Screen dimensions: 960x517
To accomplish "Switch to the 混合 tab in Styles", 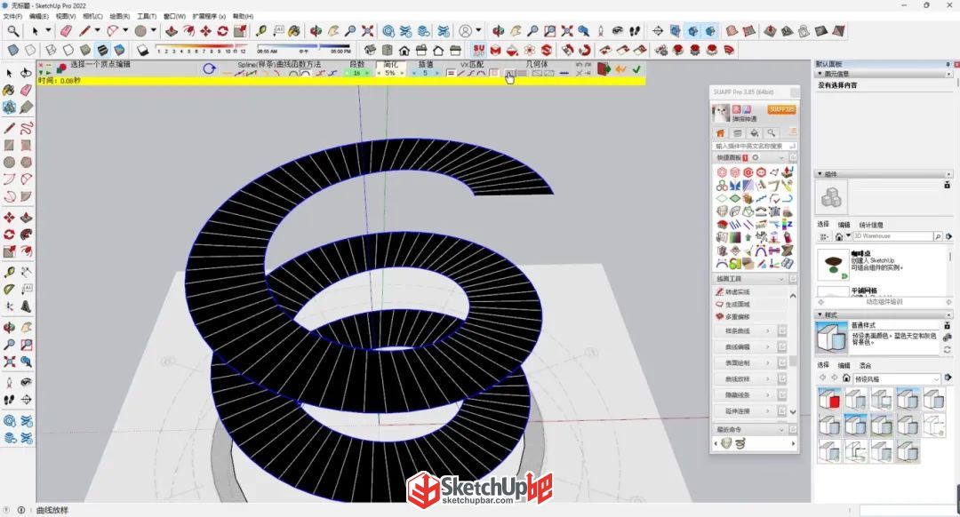I will coord(866,365).
